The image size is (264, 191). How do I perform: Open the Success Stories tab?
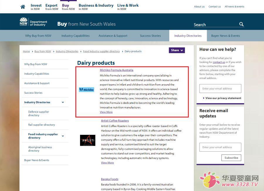(x=150, y=36)
